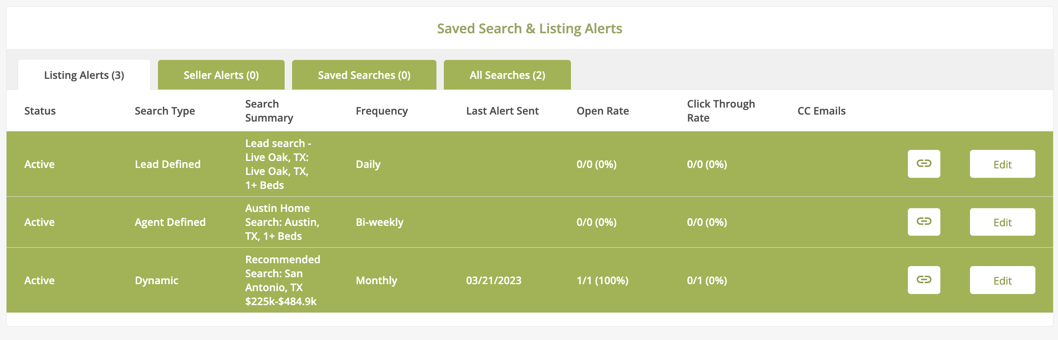Click the Frequency column header
1058x340 pixels.
[x=382, y=110]
